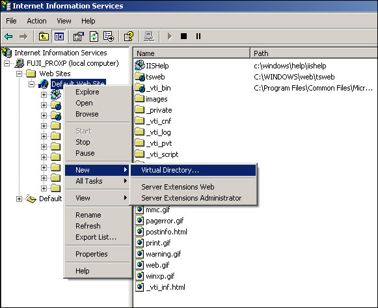378x308 pixels.
Task: Toggle the Show/Hide Console Tree icon
Action: (x=59, y=36)
